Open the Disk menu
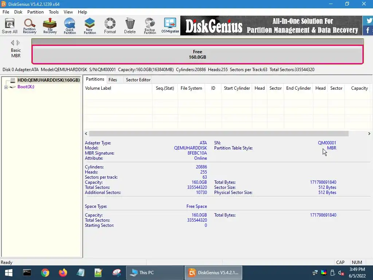Viewport: 373px width, 280px height. 18,12
